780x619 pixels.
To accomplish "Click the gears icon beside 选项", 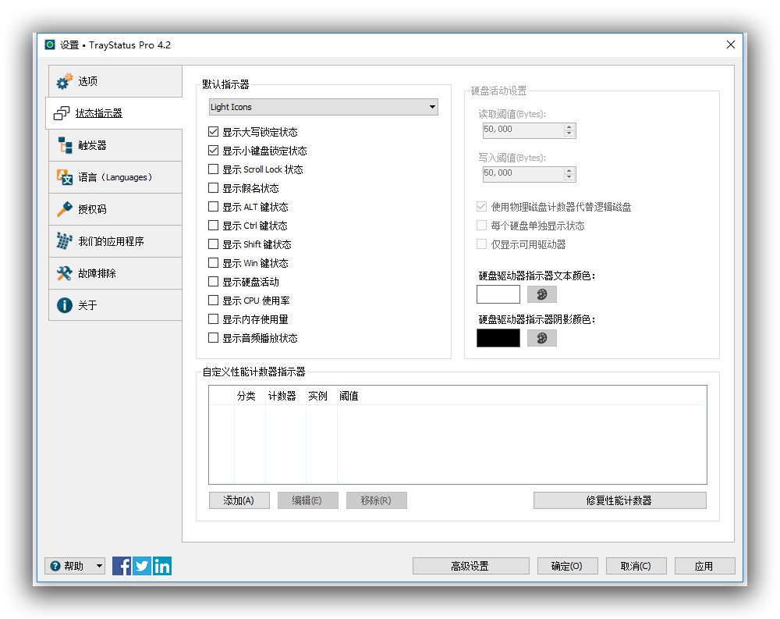I will pyautogui.click(x=64, y=81).
